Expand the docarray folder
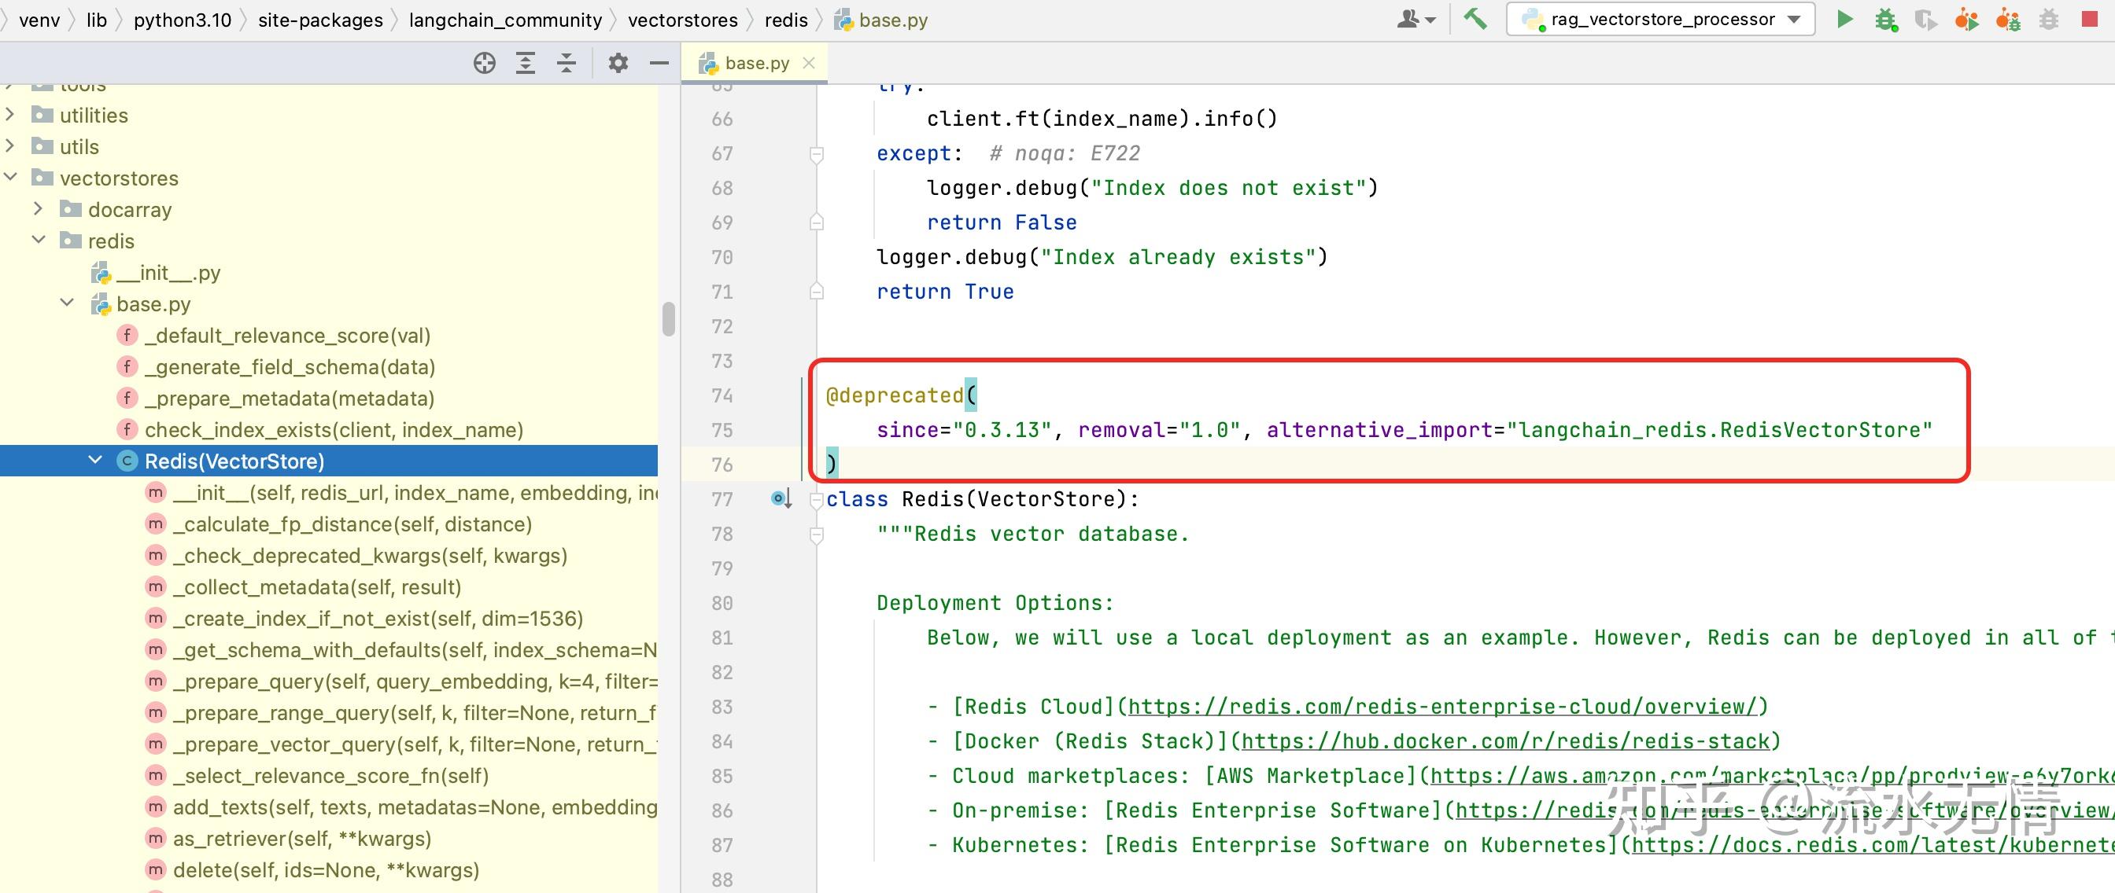2115x893 pixels. click(38, 209)
